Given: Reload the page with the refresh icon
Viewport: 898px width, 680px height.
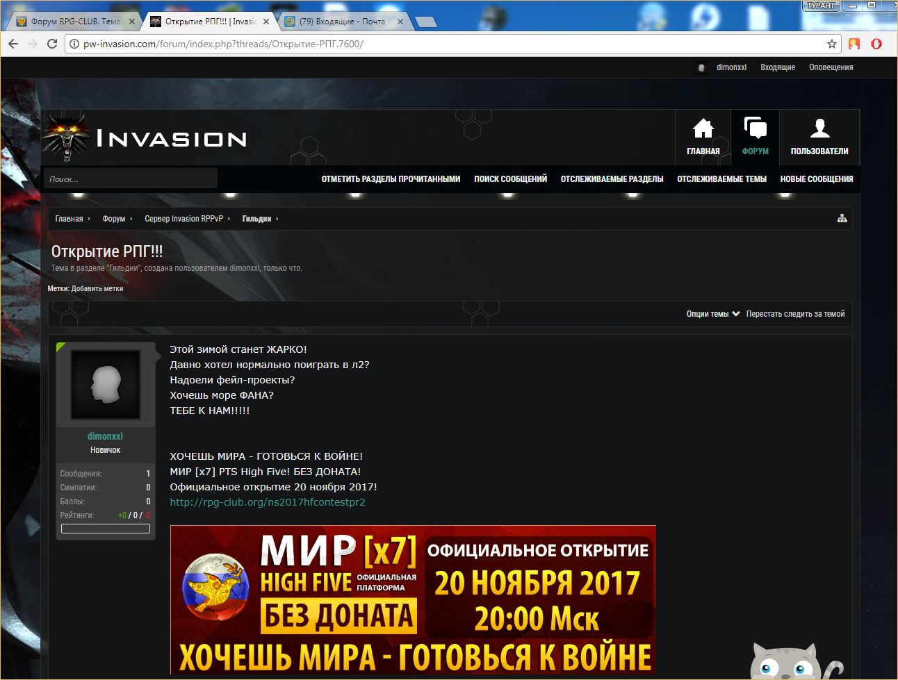Looking at the screenshot, I should point(52,44).
